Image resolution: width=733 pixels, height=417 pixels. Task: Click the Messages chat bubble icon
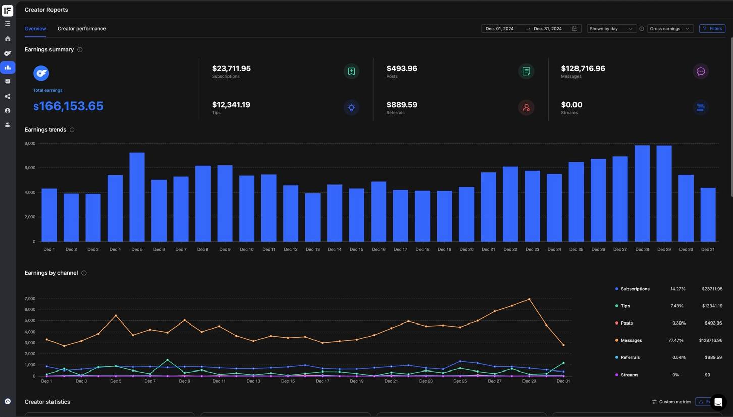click(x=701, y=71)
